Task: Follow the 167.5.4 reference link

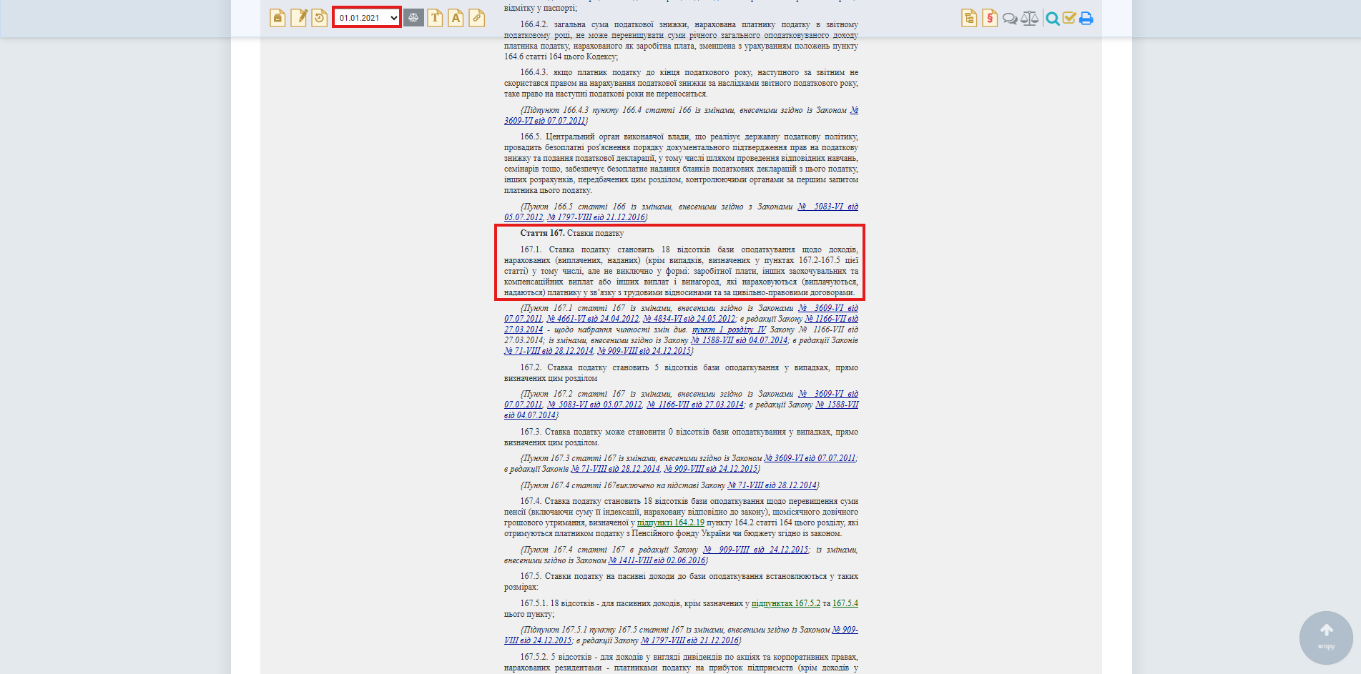Action: [x=845, y=603]
